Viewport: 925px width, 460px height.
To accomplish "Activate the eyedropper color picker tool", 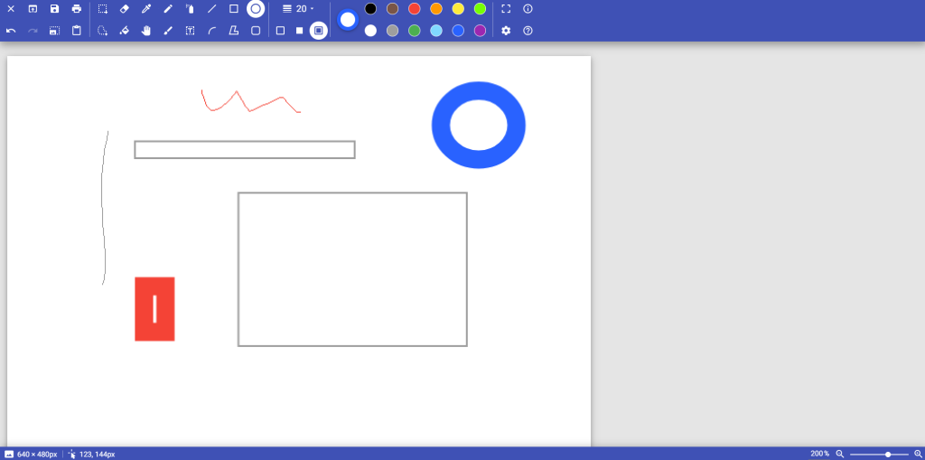I will (146, 9).
